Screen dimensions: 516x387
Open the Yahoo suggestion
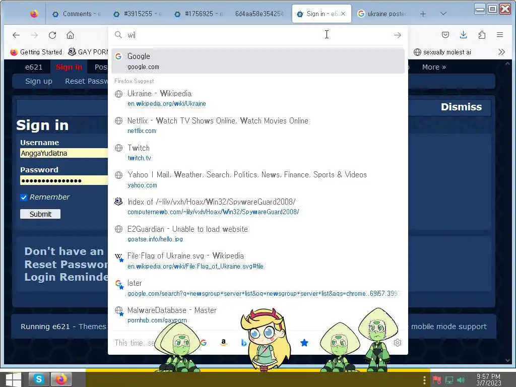[x=258, y=180]
